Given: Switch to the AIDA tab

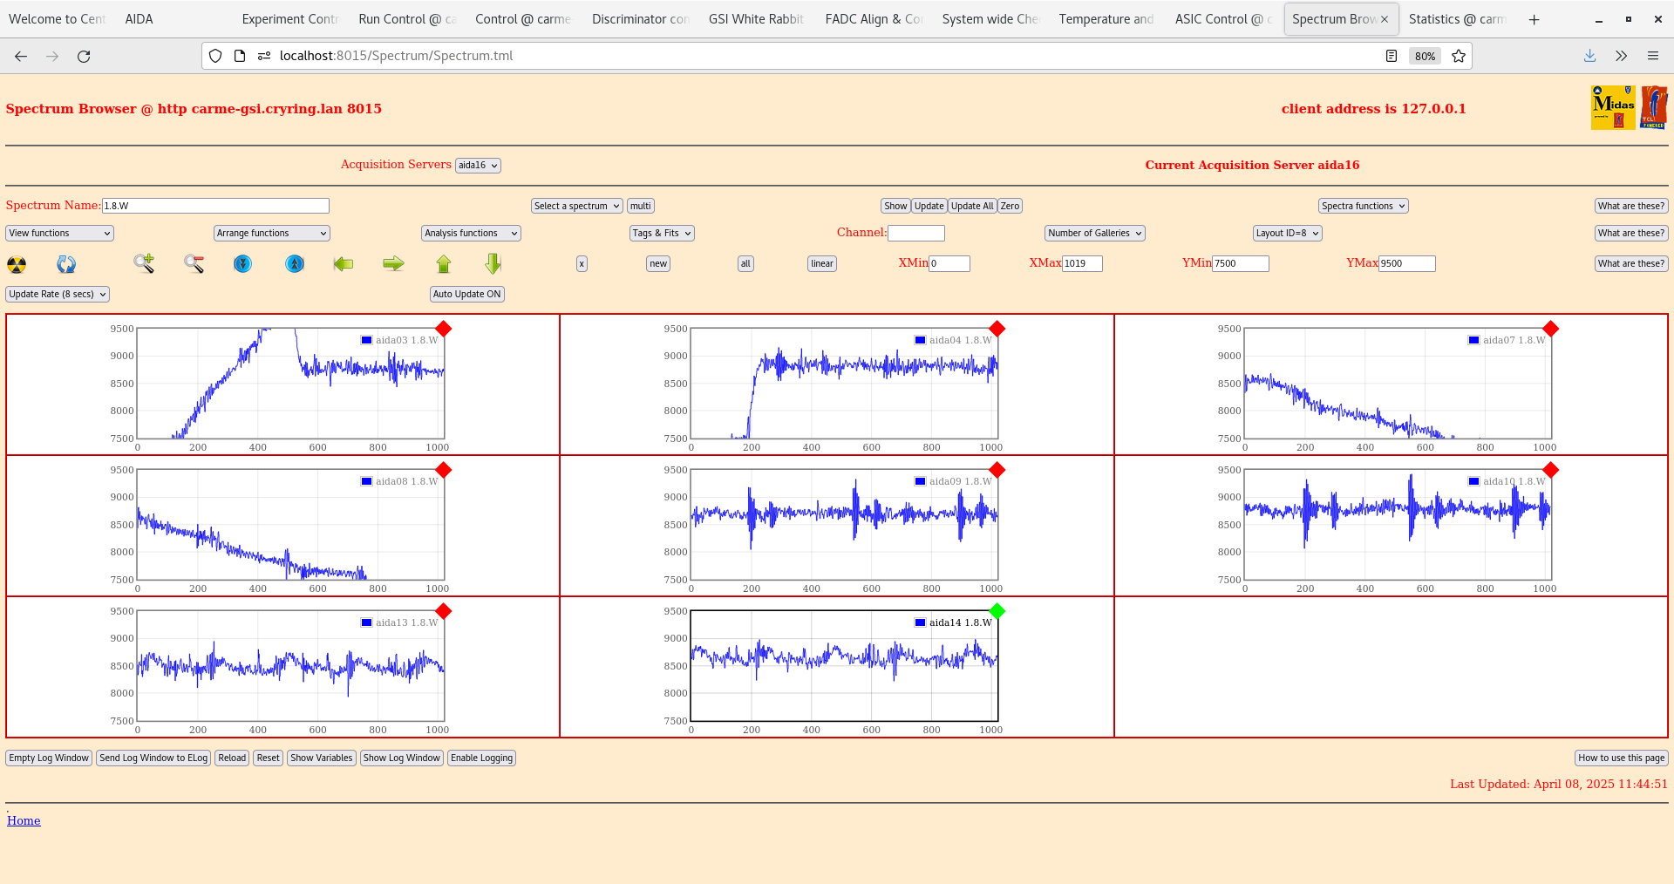Looking at the screenshot, I should 139,19.
